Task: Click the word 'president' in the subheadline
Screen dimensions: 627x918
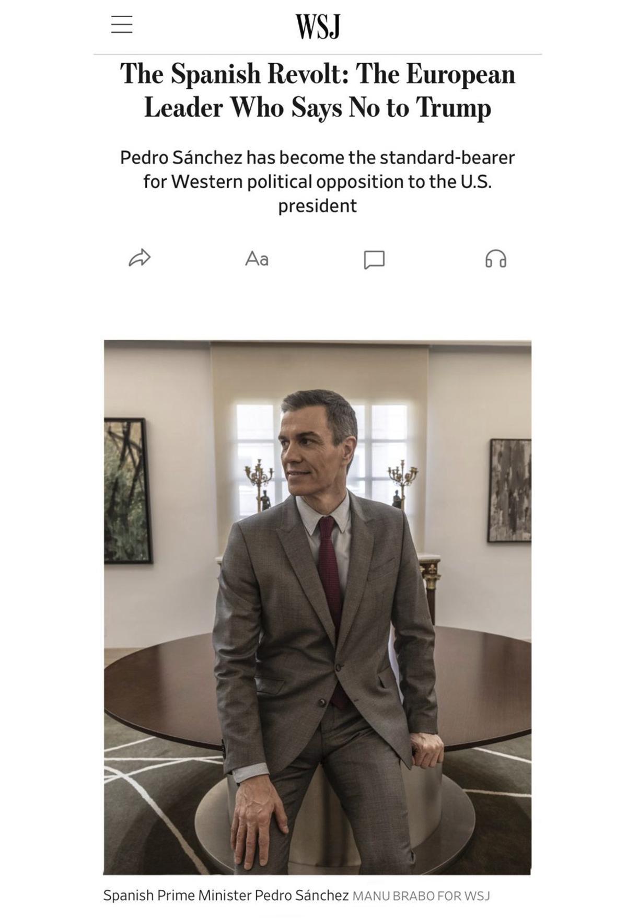Action: coord(317,206)
